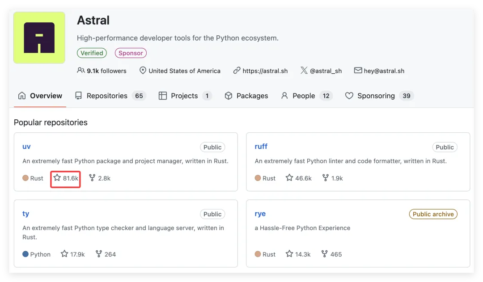483x282 pixels.
Task: Visit the https://astral.sh website link
Action: [265, 71]
